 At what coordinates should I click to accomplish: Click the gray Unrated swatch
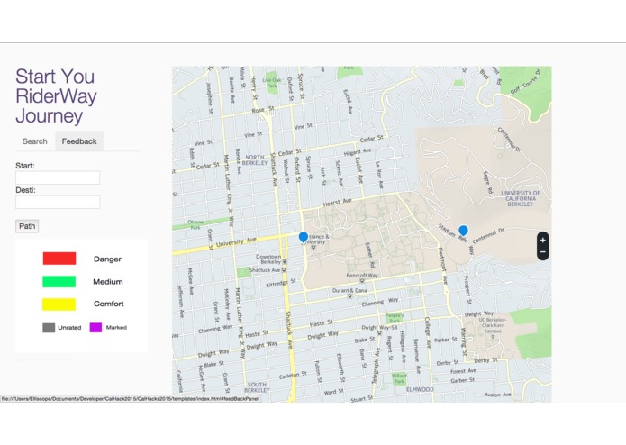pos(49,328)
